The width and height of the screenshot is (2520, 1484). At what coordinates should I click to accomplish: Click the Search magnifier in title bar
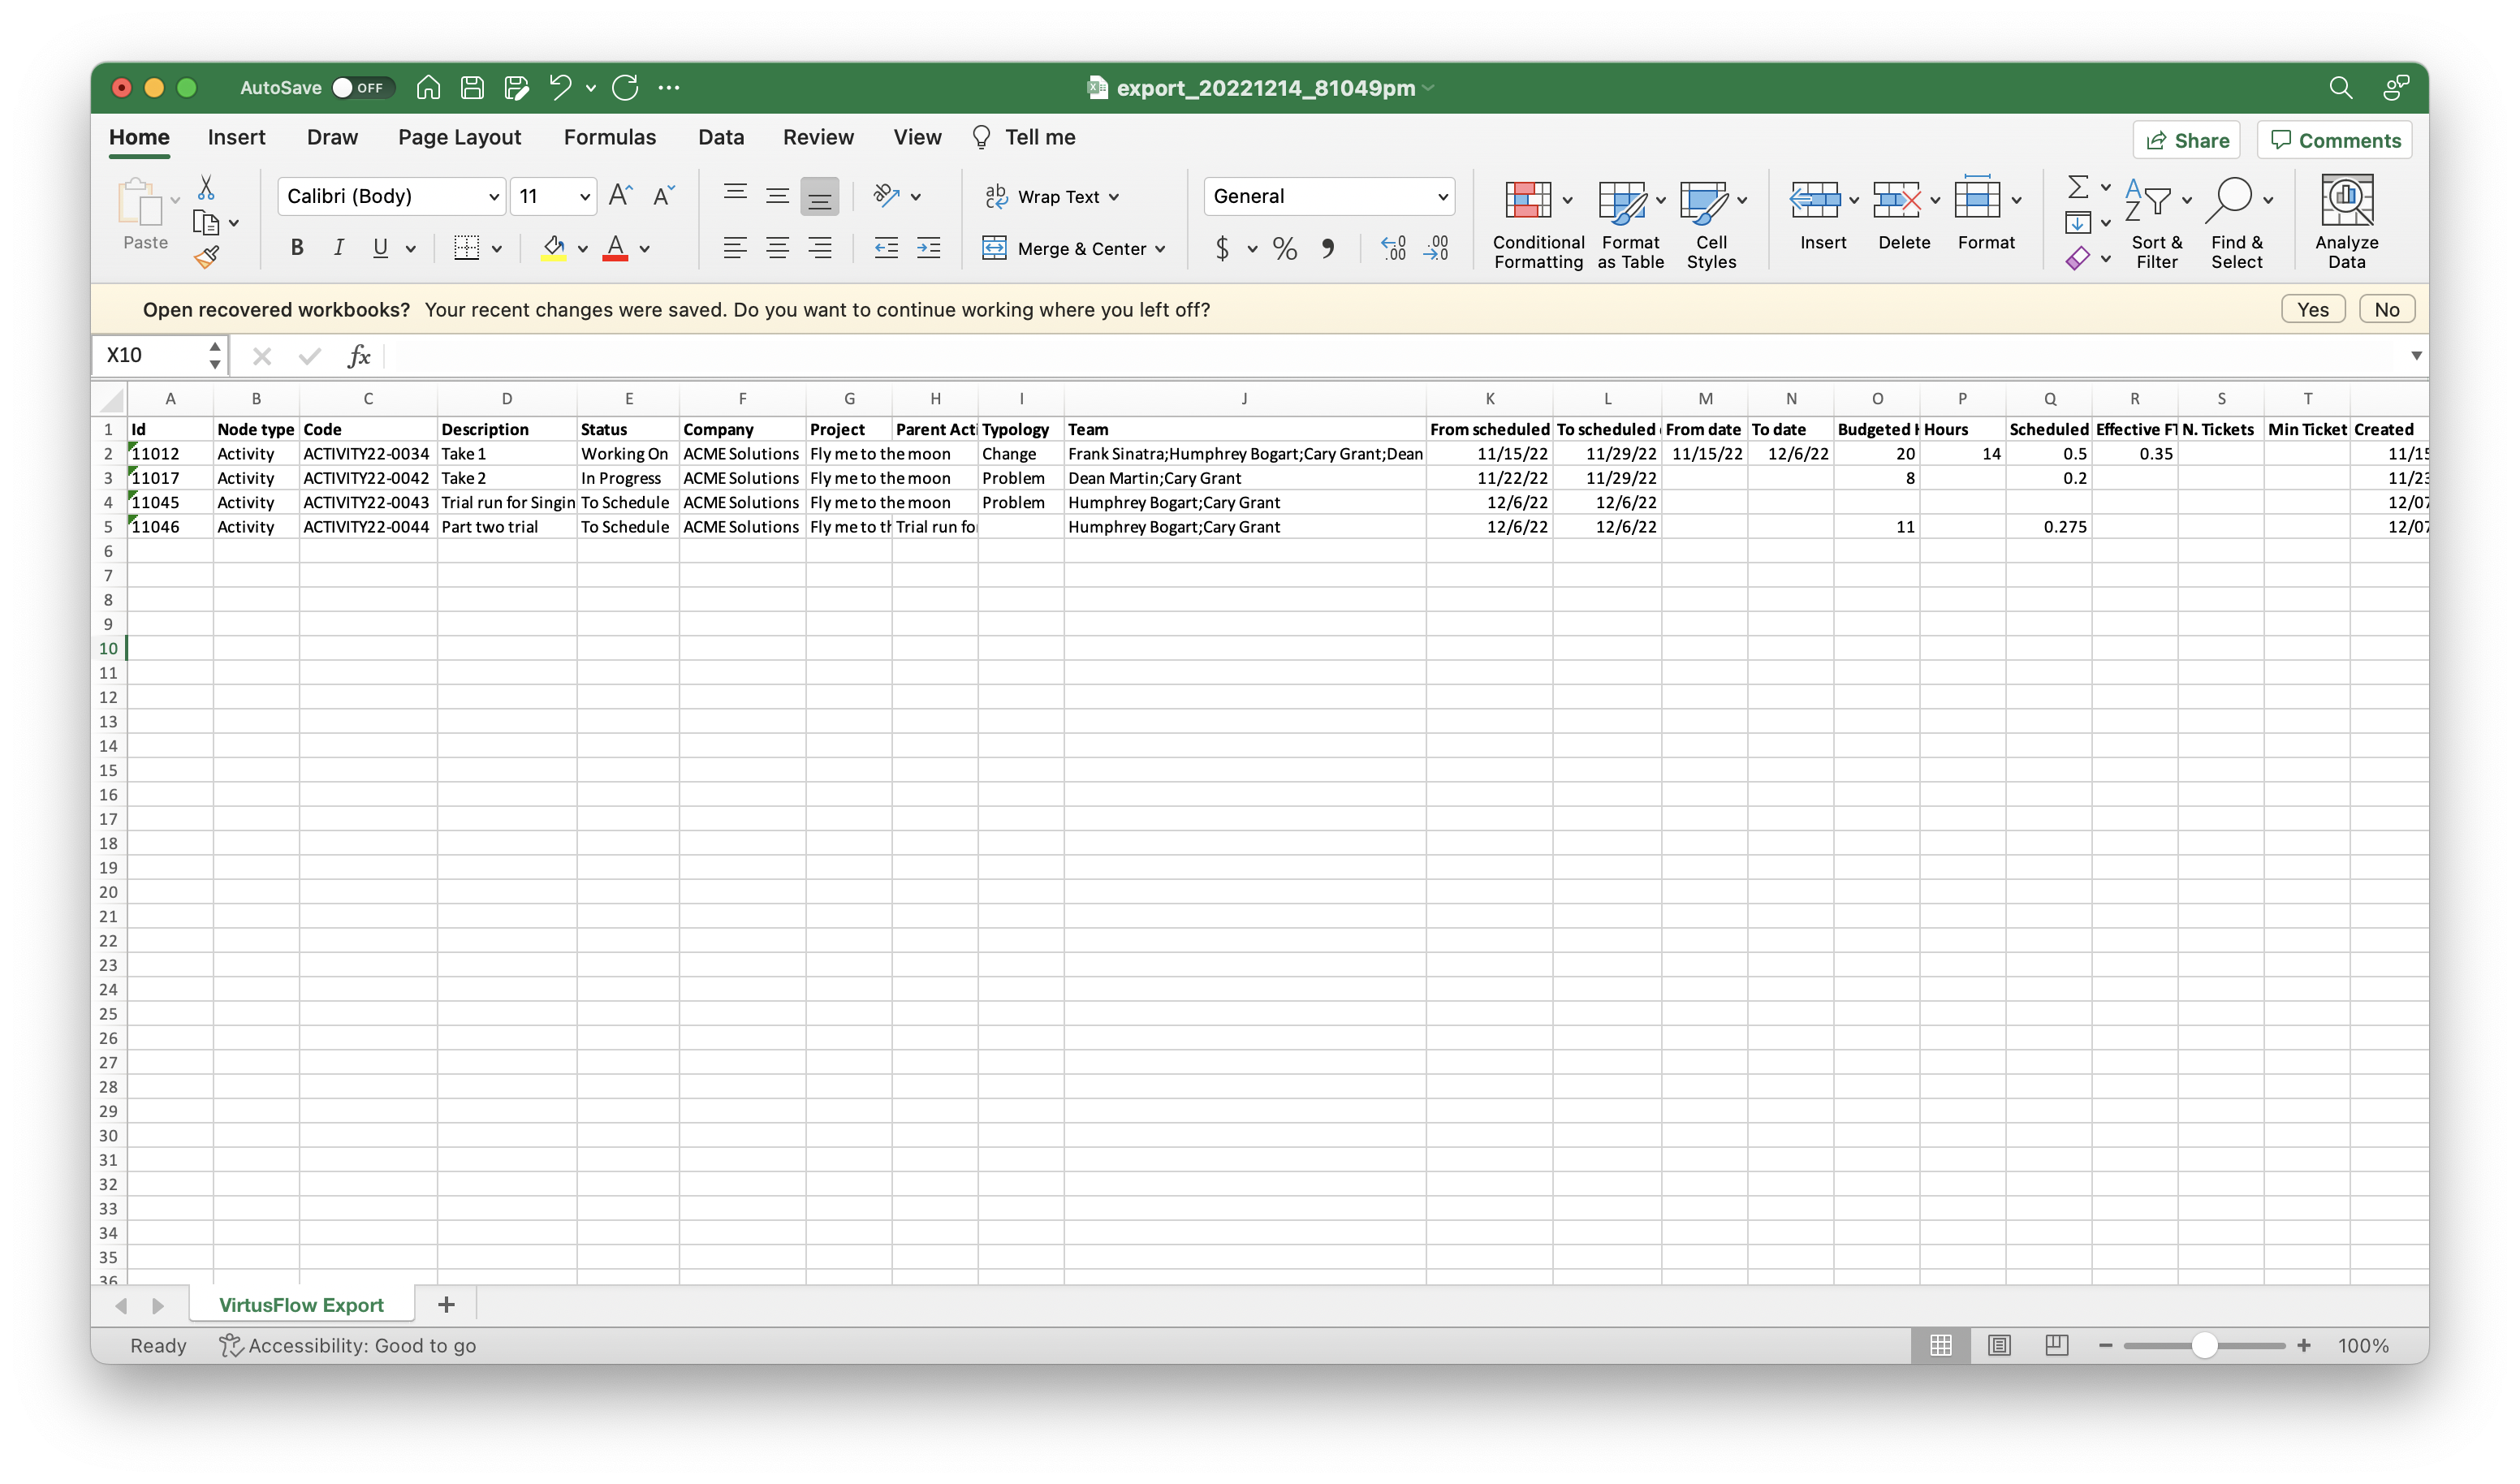click(2341, 88)
